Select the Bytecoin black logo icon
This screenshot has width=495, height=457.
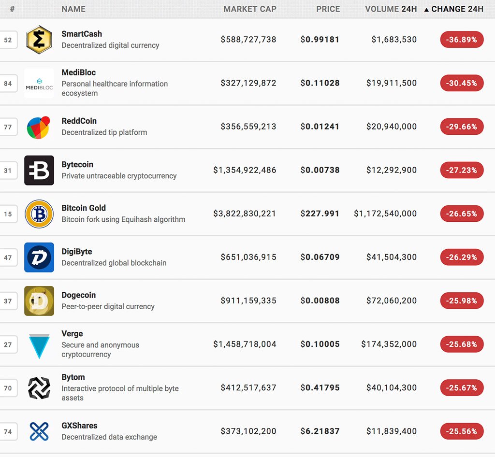[x=39, y=170]
